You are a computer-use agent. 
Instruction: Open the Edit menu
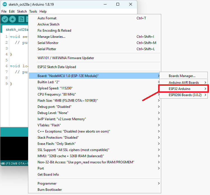(x=12, y=11)
